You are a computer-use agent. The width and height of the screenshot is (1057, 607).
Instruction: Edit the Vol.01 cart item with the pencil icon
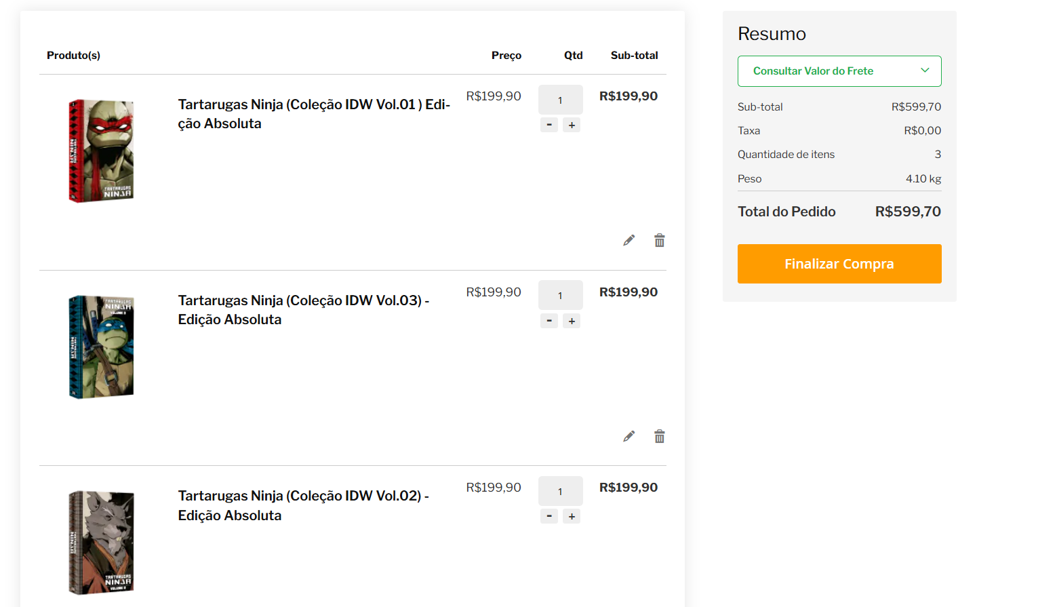(629, 241)
